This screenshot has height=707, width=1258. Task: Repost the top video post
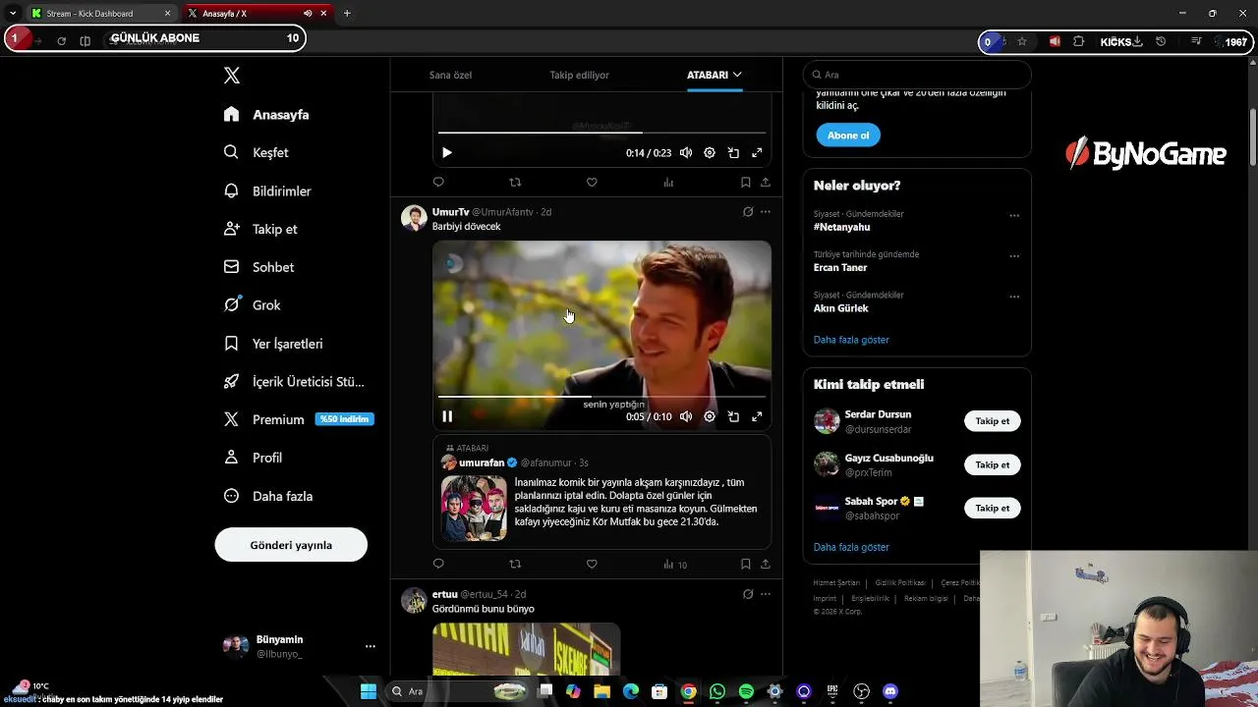pyautogui.click(x=515, y=183)
